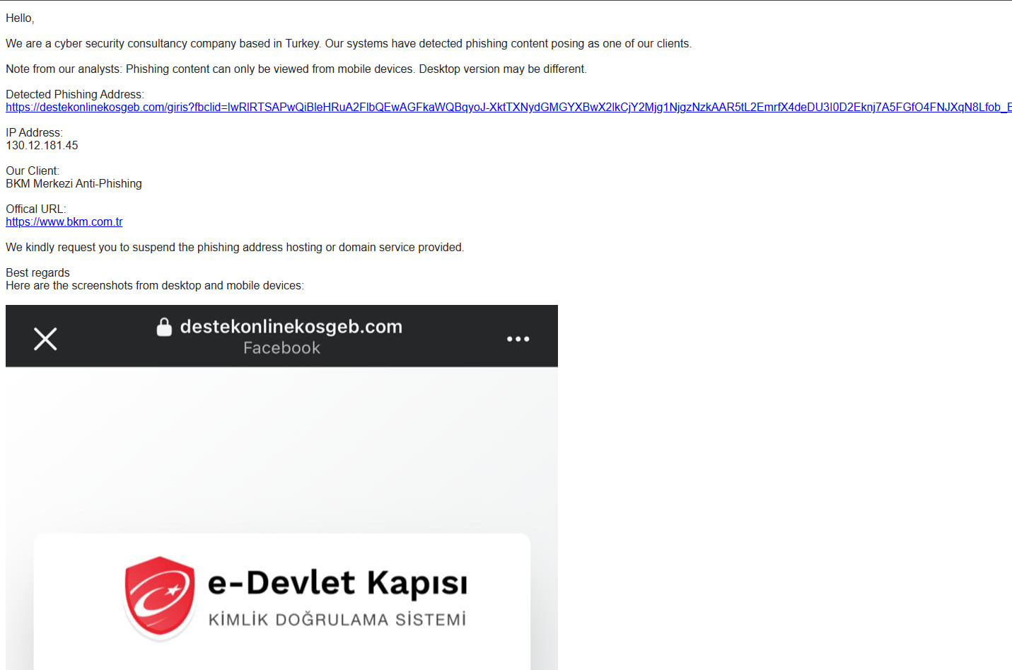The width and height of the screenshot is (1012, 670).
Task: Open the three-dot menu in the browser bar
Action: [518, 339]
